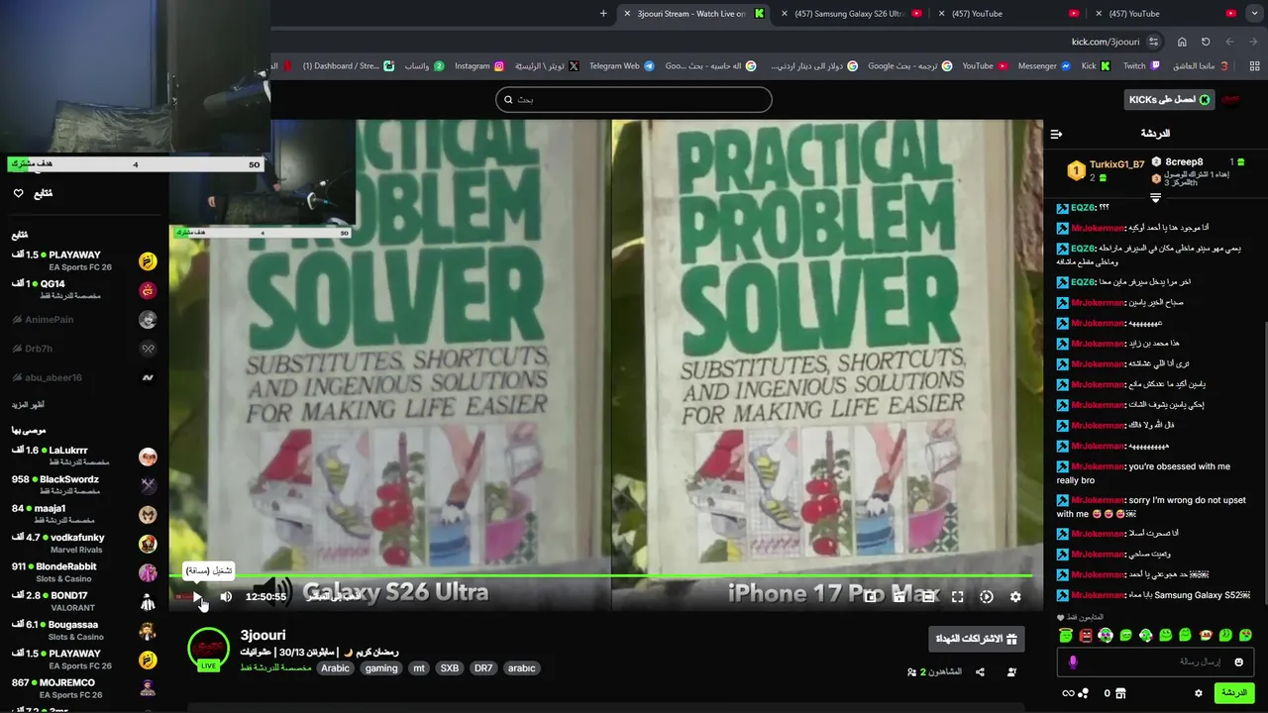The image size is (1268, 713).
Task: Click browser home icon
Action: tap(1182, 42)
